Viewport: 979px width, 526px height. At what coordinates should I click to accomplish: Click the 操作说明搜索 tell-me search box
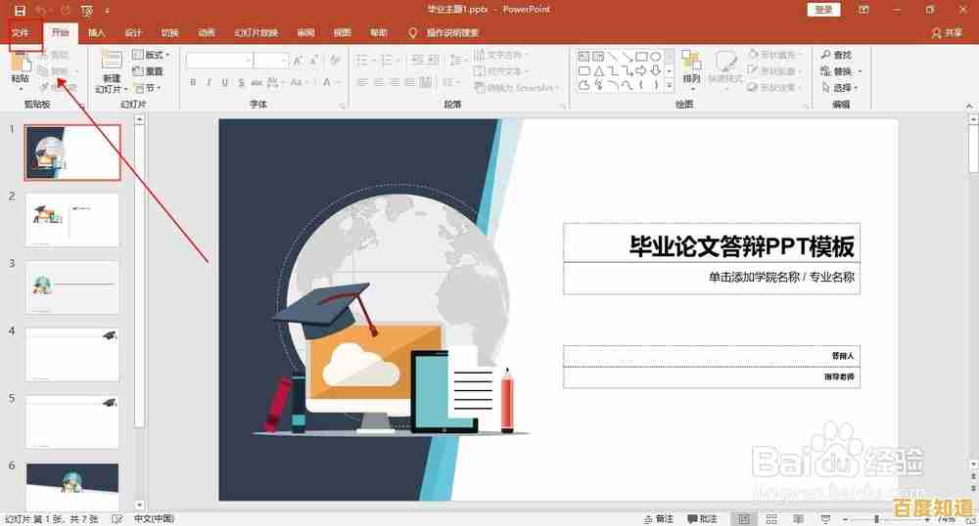pos(443,32)
